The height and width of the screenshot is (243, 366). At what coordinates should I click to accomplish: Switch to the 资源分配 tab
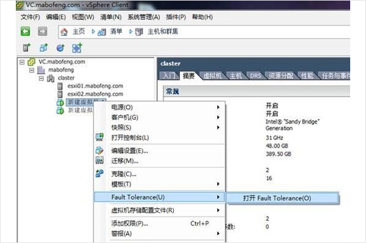tap(281, 76)
